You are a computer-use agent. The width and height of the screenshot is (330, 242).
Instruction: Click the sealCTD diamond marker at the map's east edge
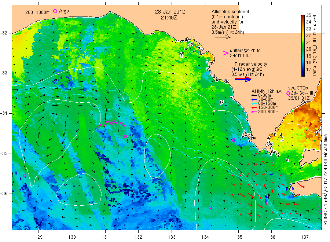[320, 212]
